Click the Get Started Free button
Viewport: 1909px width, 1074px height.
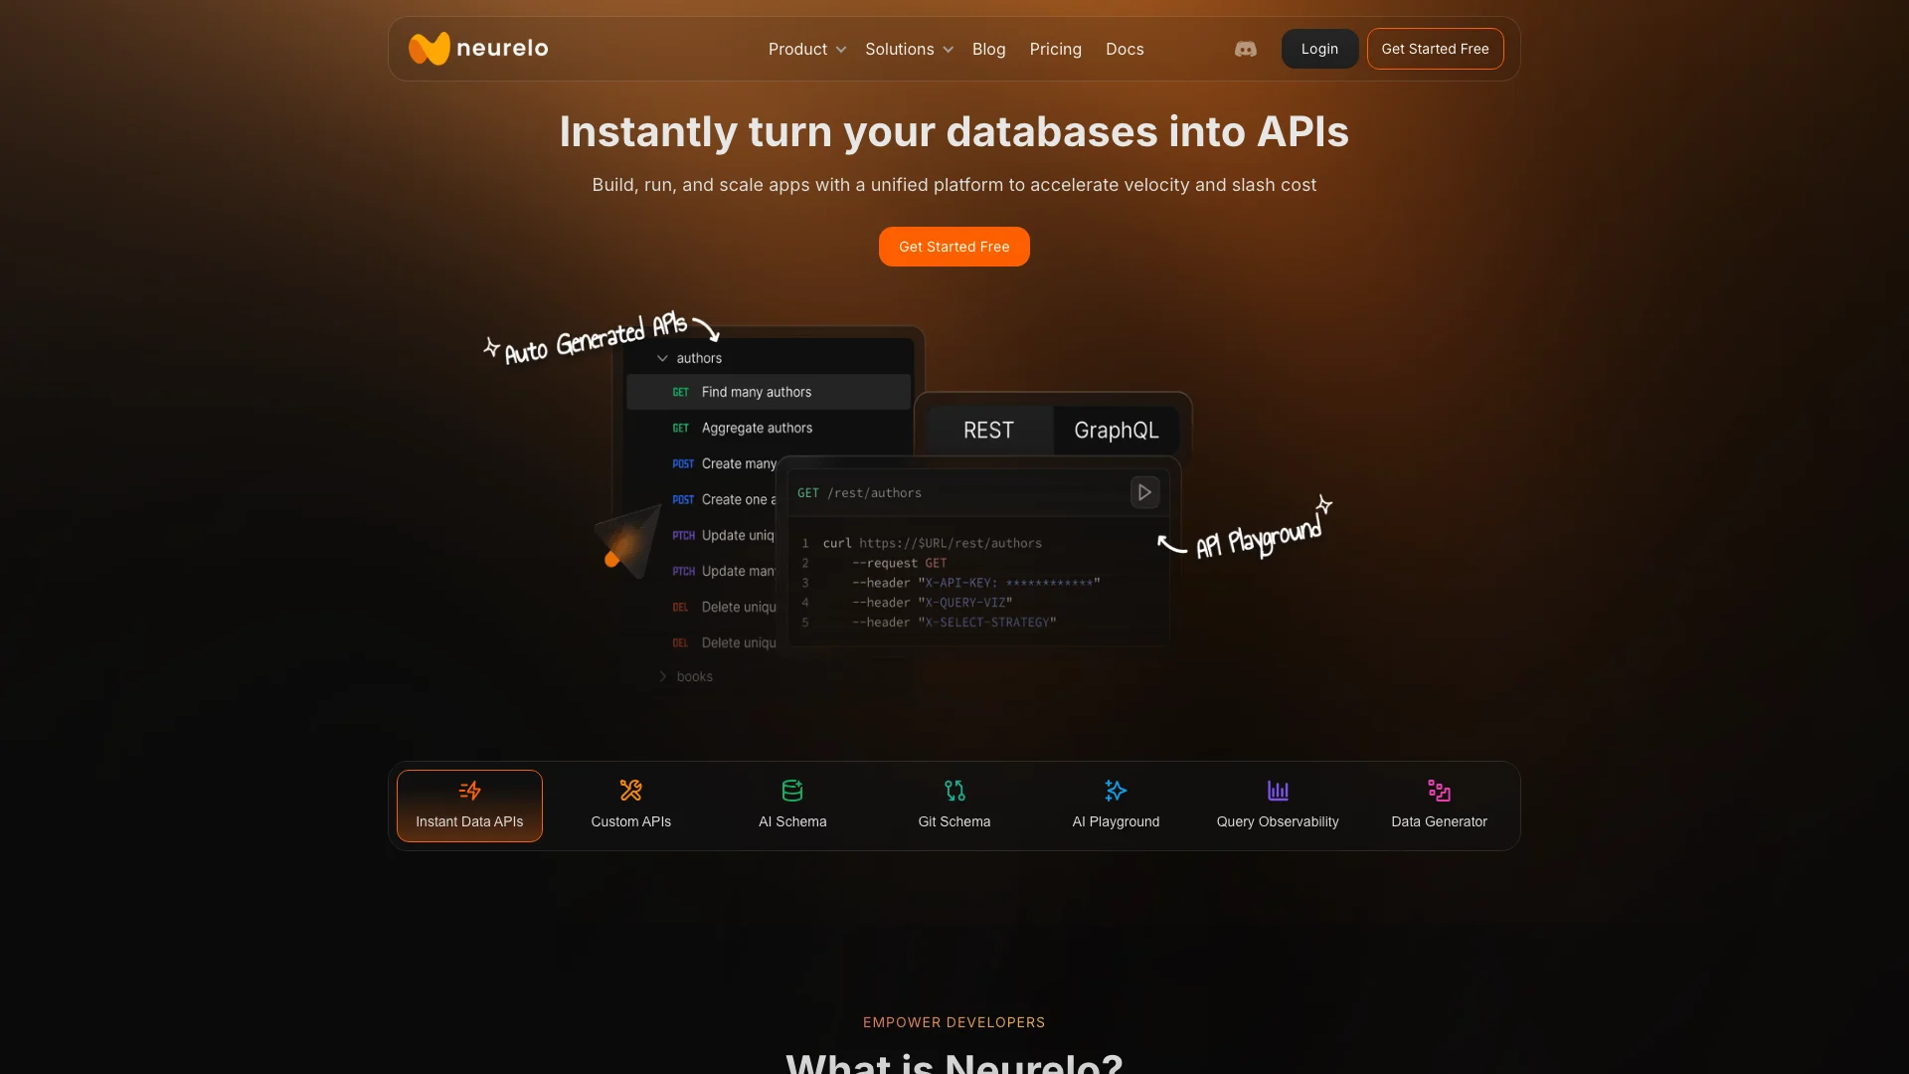coord(954,246)
